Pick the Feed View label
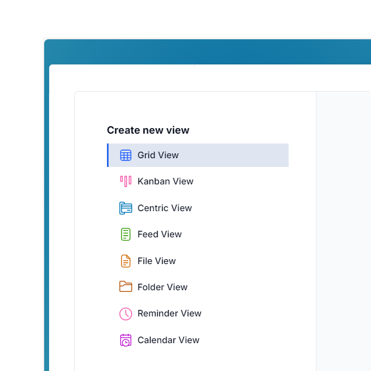 click(159, 234)
